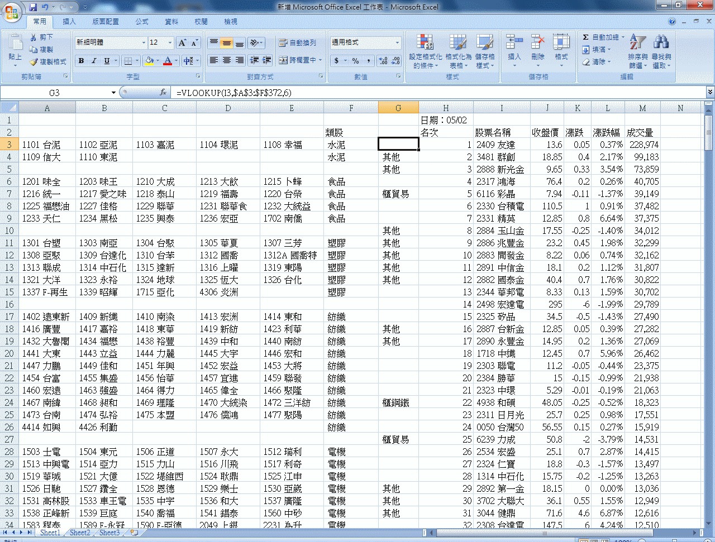This screenshot has width=715, height=542.
Task: Click the Increase Font Size icon
Action: click(182, 43)
